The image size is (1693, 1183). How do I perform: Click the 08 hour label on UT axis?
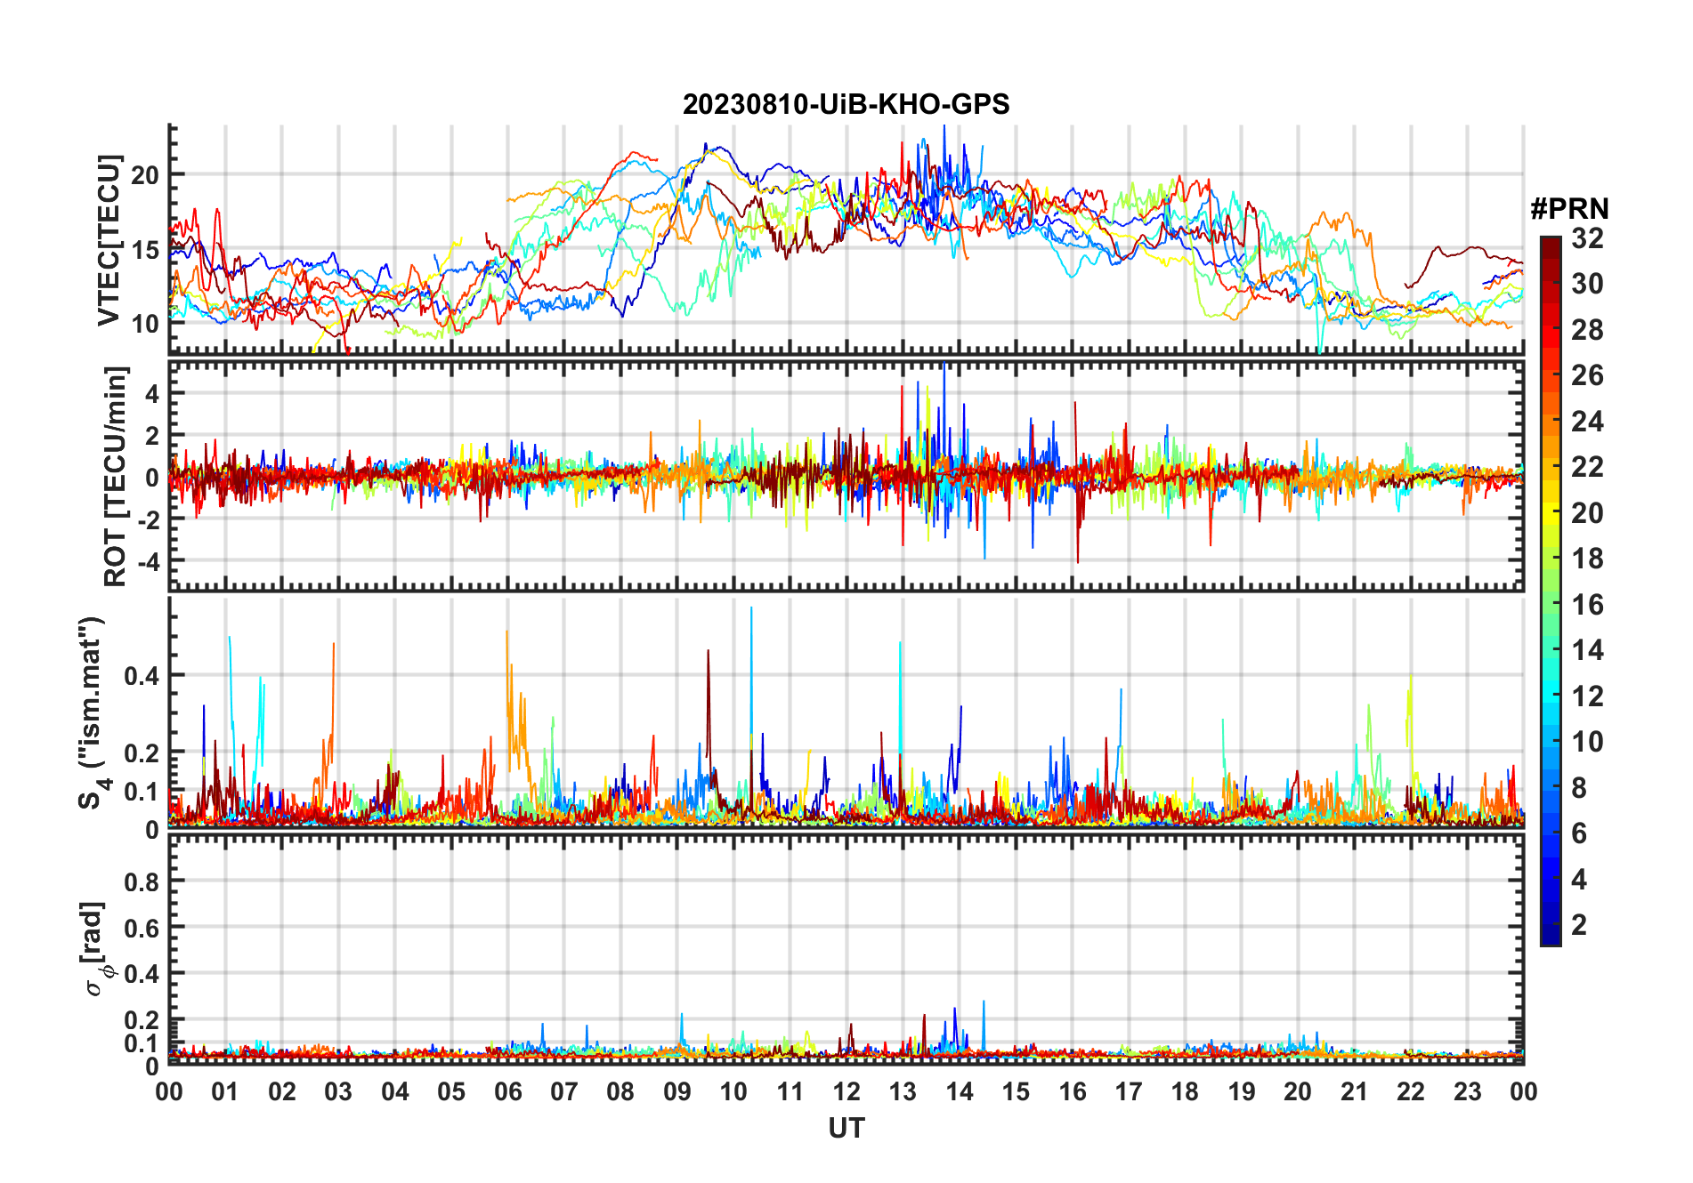click(620, 1092)
